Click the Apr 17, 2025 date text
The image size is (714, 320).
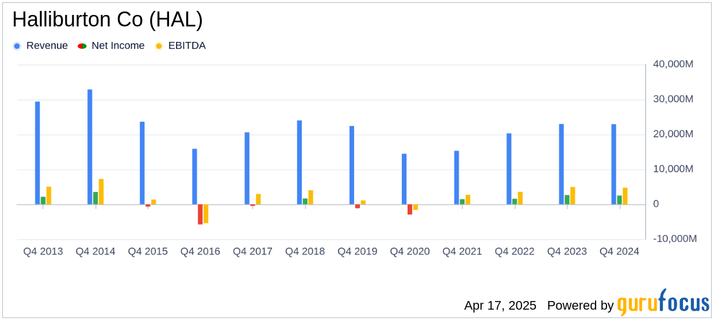point(500,306)
